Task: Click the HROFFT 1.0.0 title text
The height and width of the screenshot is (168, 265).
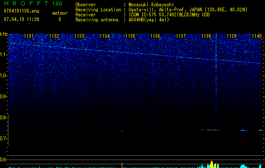Action: click(x=33, y=3)
